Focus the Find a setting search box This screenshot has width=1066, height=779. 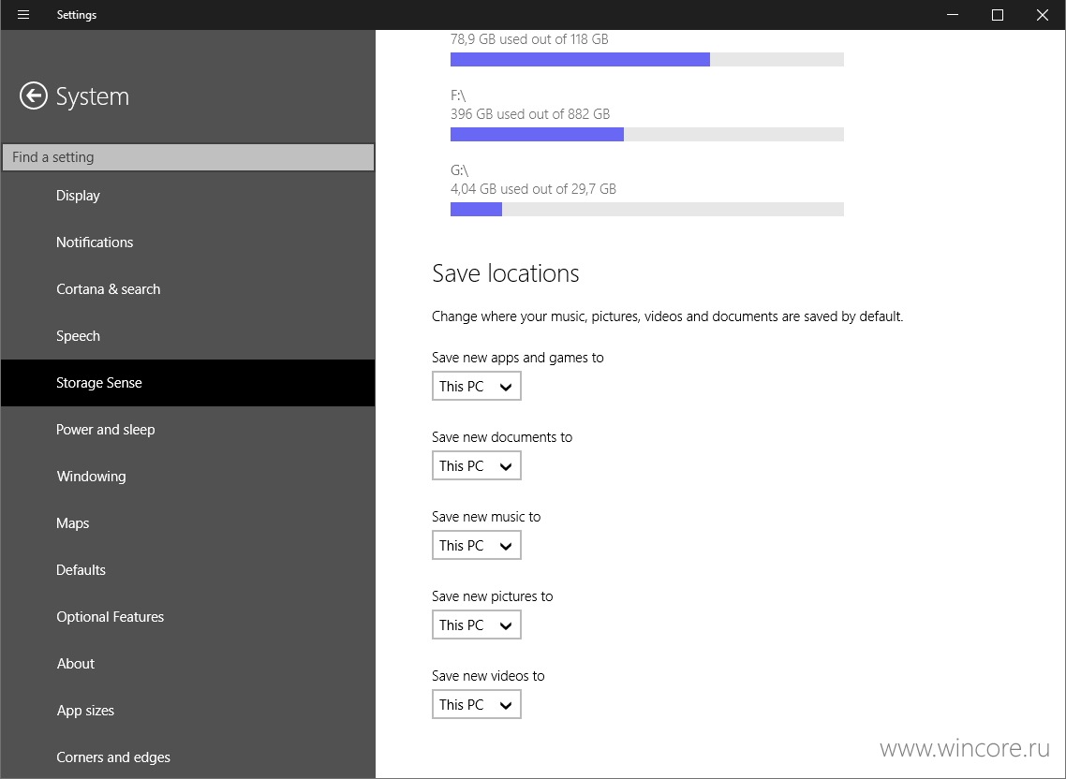click(187, 157)
